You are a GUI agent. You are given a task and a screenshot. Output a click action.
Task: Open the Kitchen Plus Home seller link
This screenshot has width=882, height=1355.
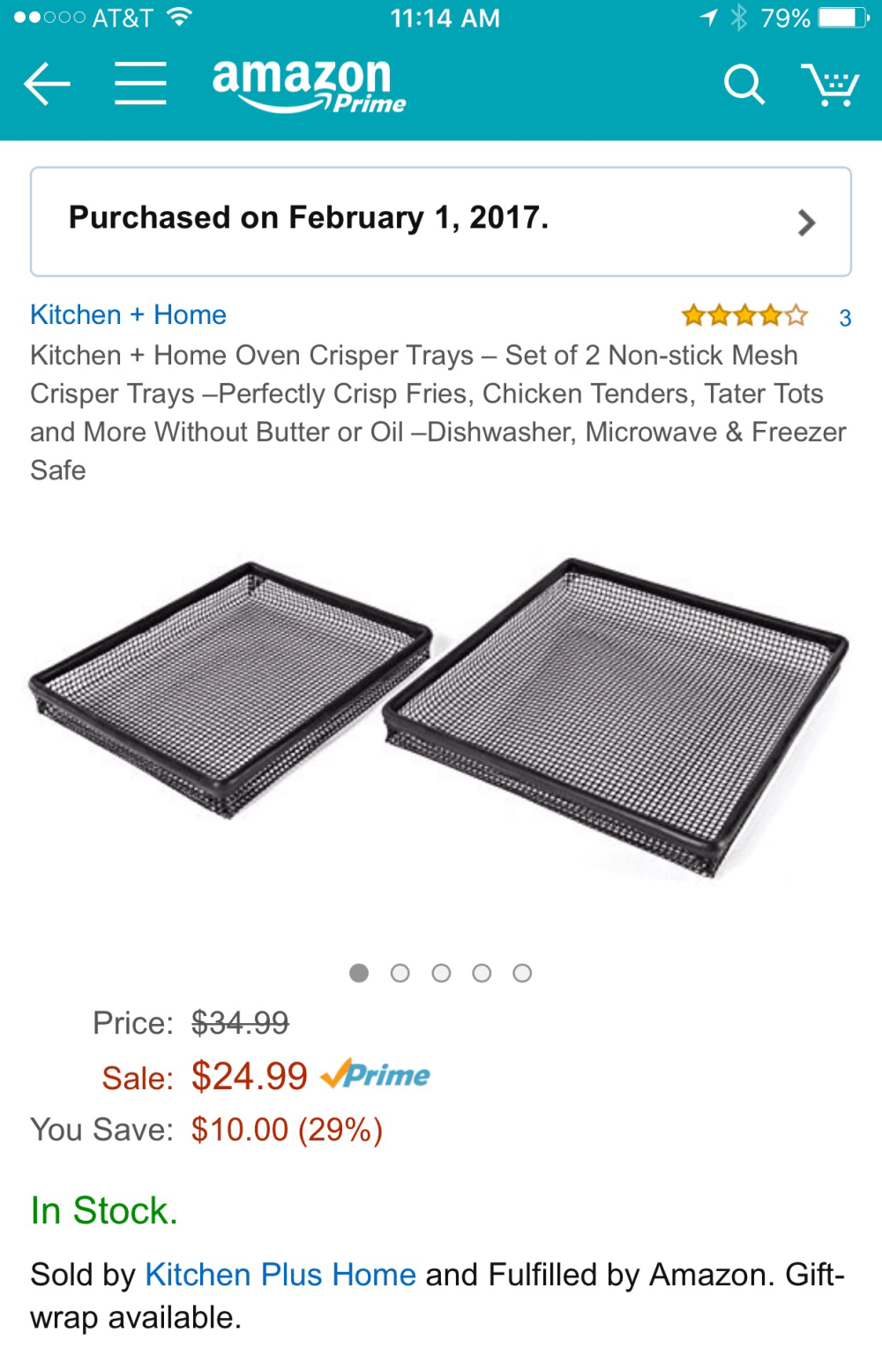pyautogui.click(x=280, y=1275)
